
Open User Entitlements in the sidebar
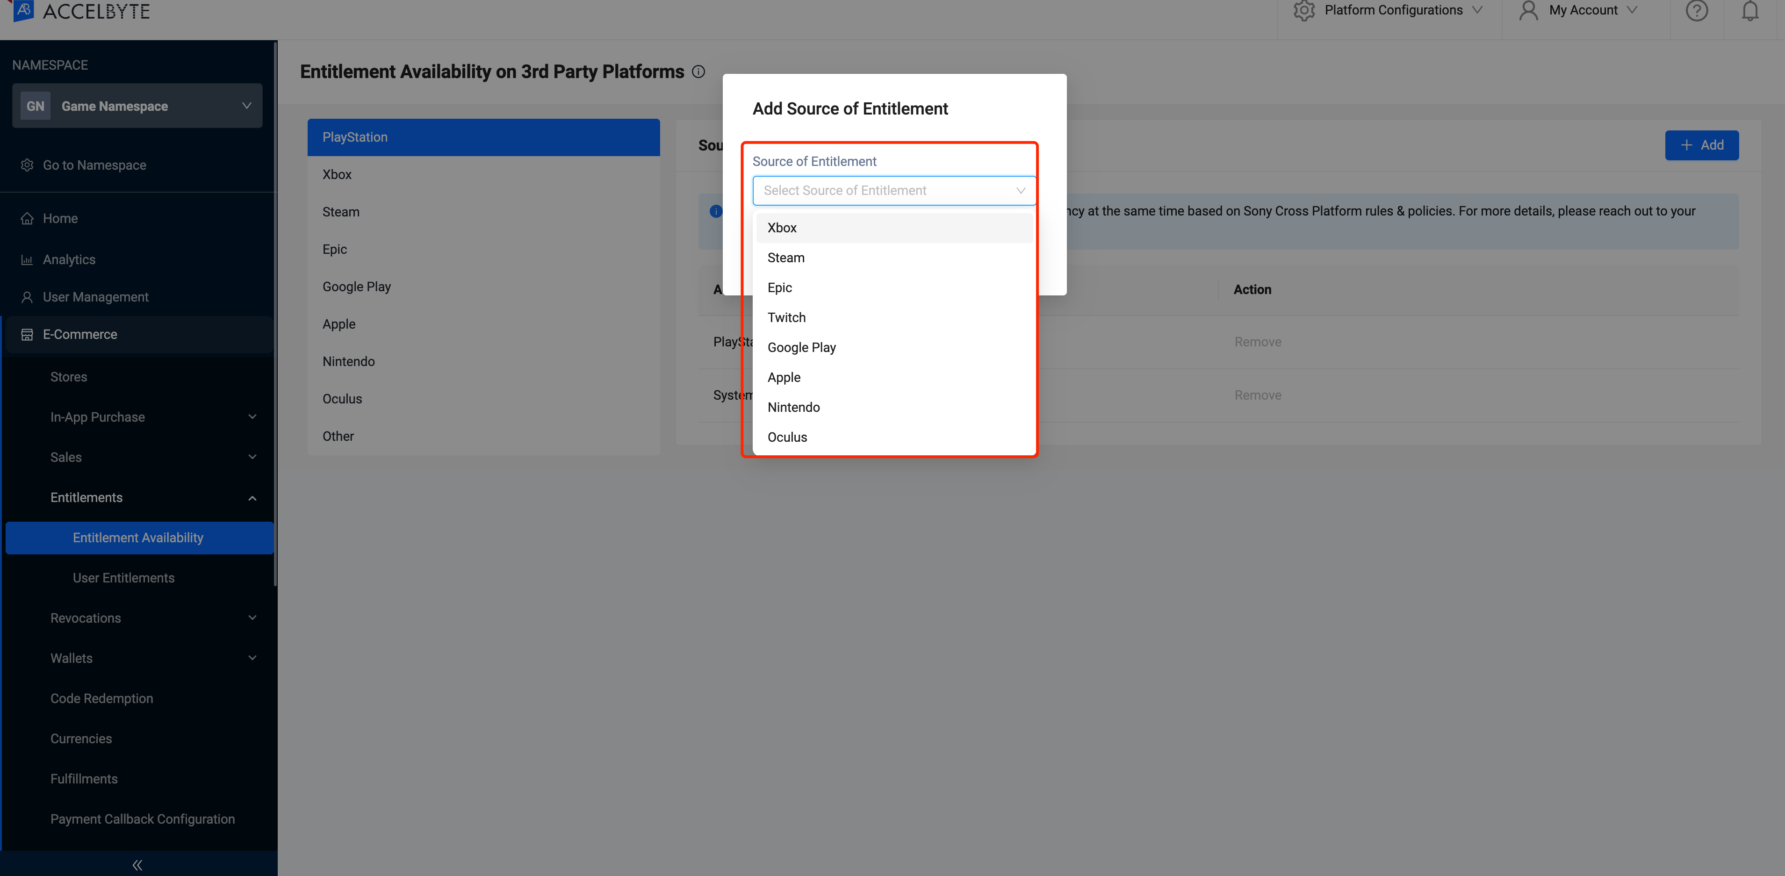pos(123,578)
